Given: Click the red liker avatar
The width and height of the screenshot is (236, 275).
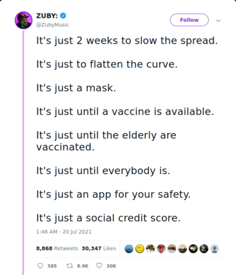Looking at the screenshot, I should (x=161, y=249).
